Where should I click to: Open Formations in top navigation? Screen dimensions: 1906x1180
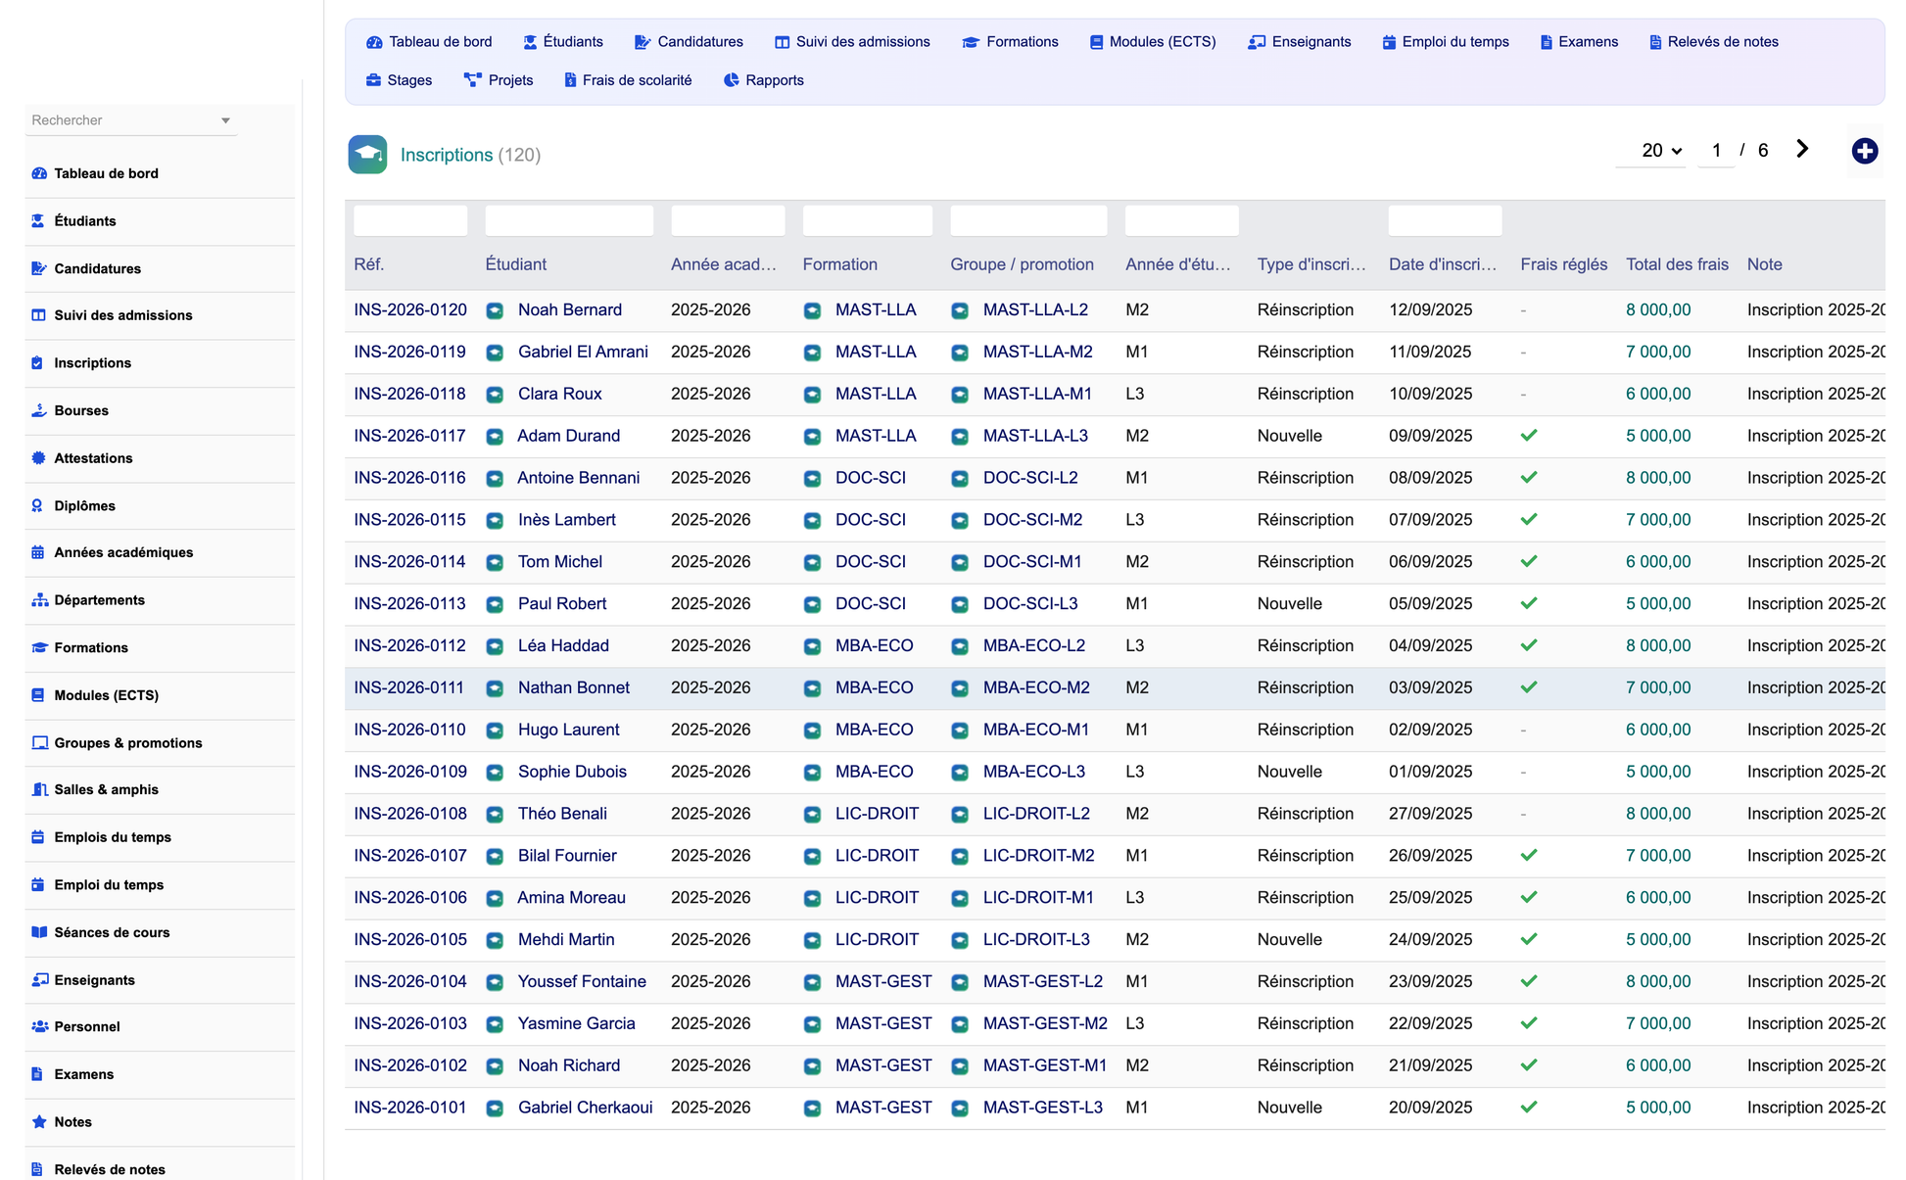(1010, 42)
